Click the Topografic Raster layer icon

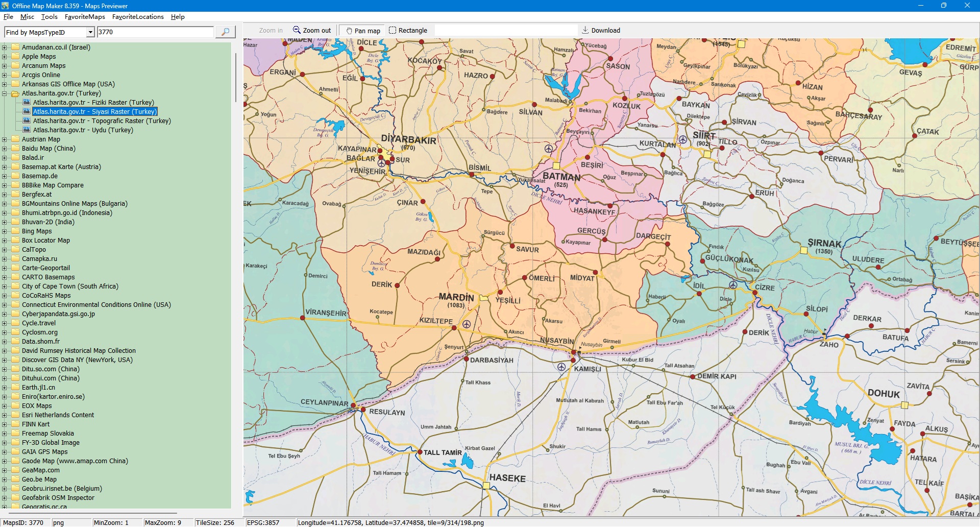pos(27,121)
